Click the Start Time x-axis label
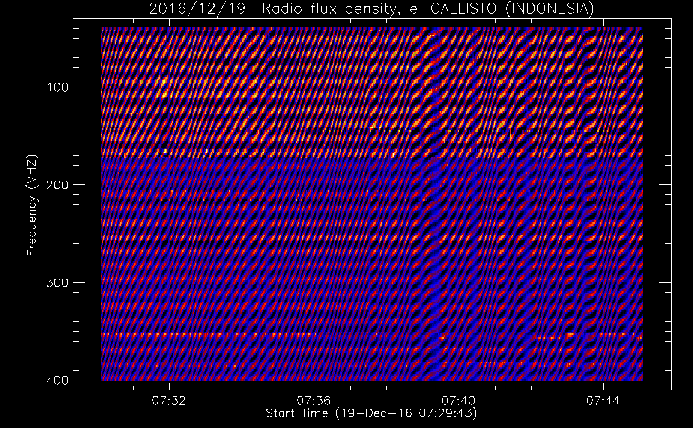Screen dimensions: 693x428 (x=371, y=413)
